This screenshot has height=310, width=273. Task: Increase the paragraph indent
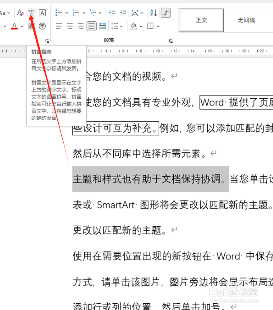[x=123, y=13]
